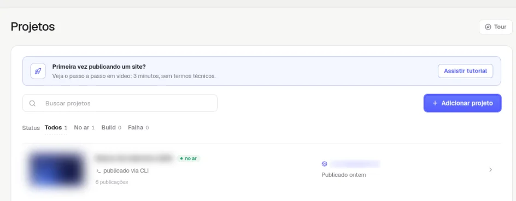516x201 pixels.
Task: Click the Primeira vez publicando um site? title
Action: click(99, 67)
